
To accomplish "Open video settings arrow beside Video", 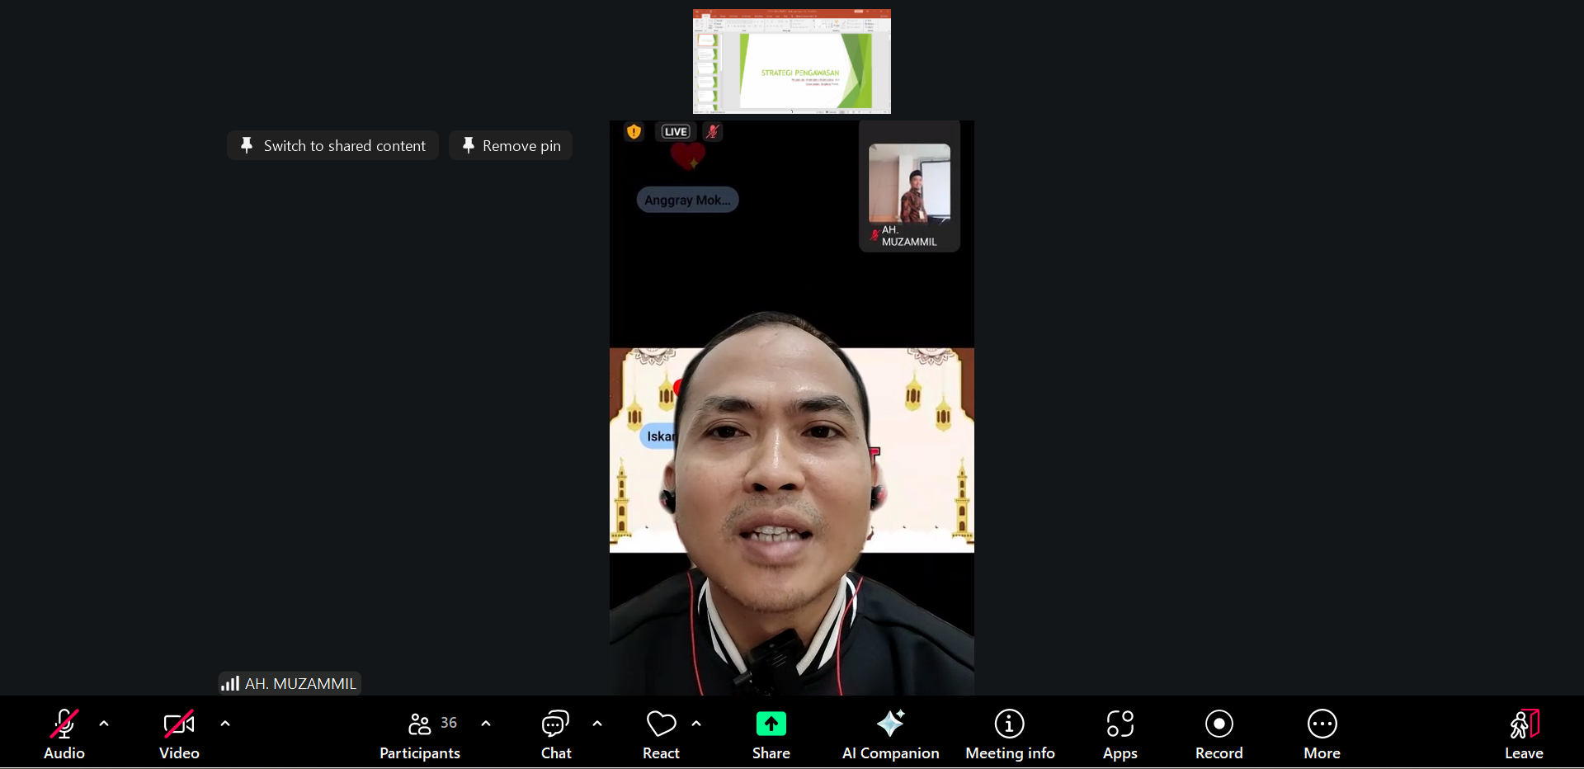I will coord(225,724).
